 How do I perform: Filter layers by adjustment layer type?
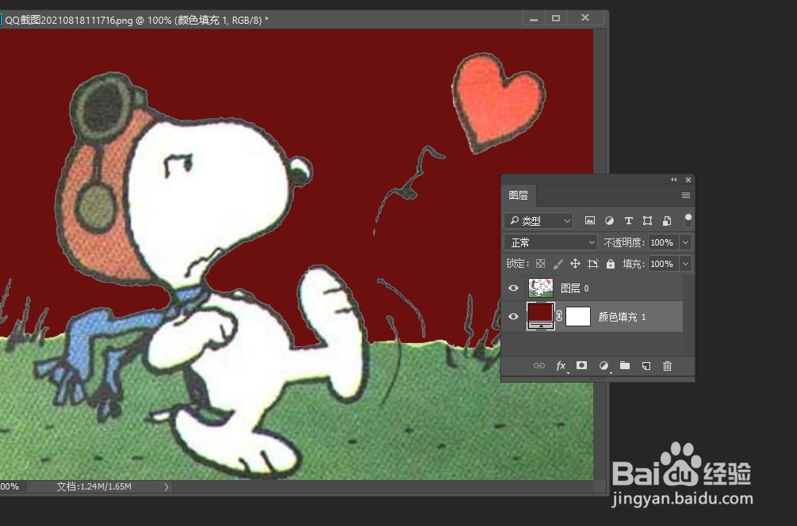(x=609, y=220)
